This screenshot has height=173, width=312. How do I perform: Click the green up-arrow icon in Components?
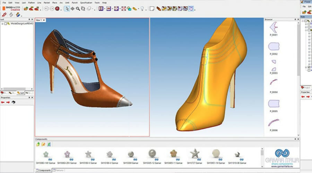point(38,144)
